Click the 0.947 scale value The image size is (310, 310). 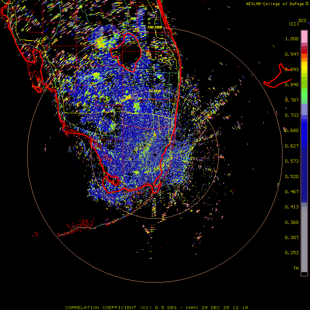click(292, 54)
